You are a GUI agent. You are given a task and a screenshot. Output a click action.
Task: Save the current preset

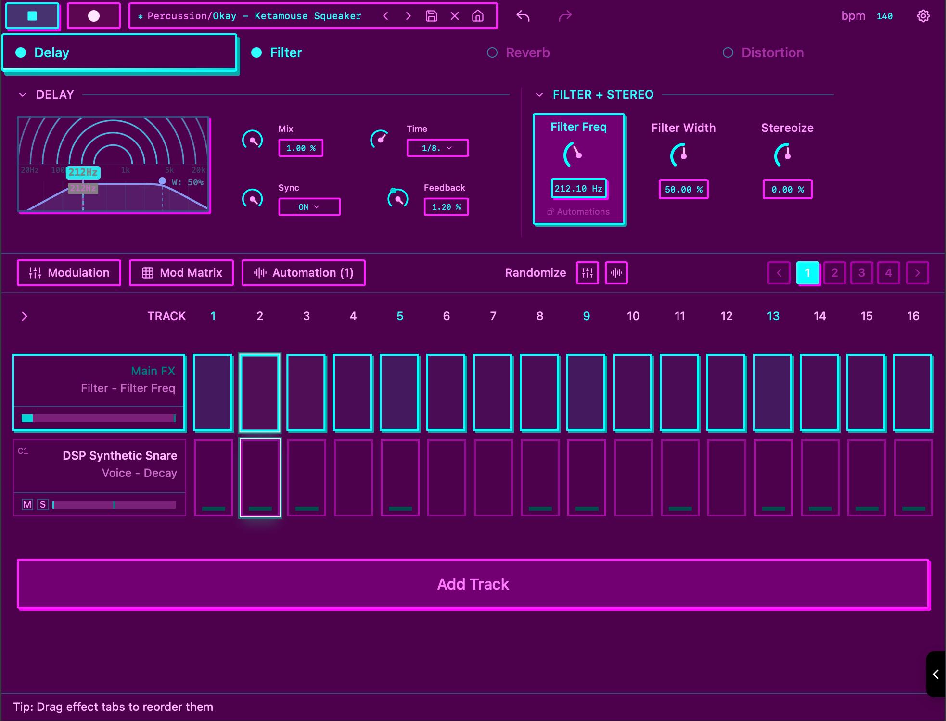pos(432,16)
